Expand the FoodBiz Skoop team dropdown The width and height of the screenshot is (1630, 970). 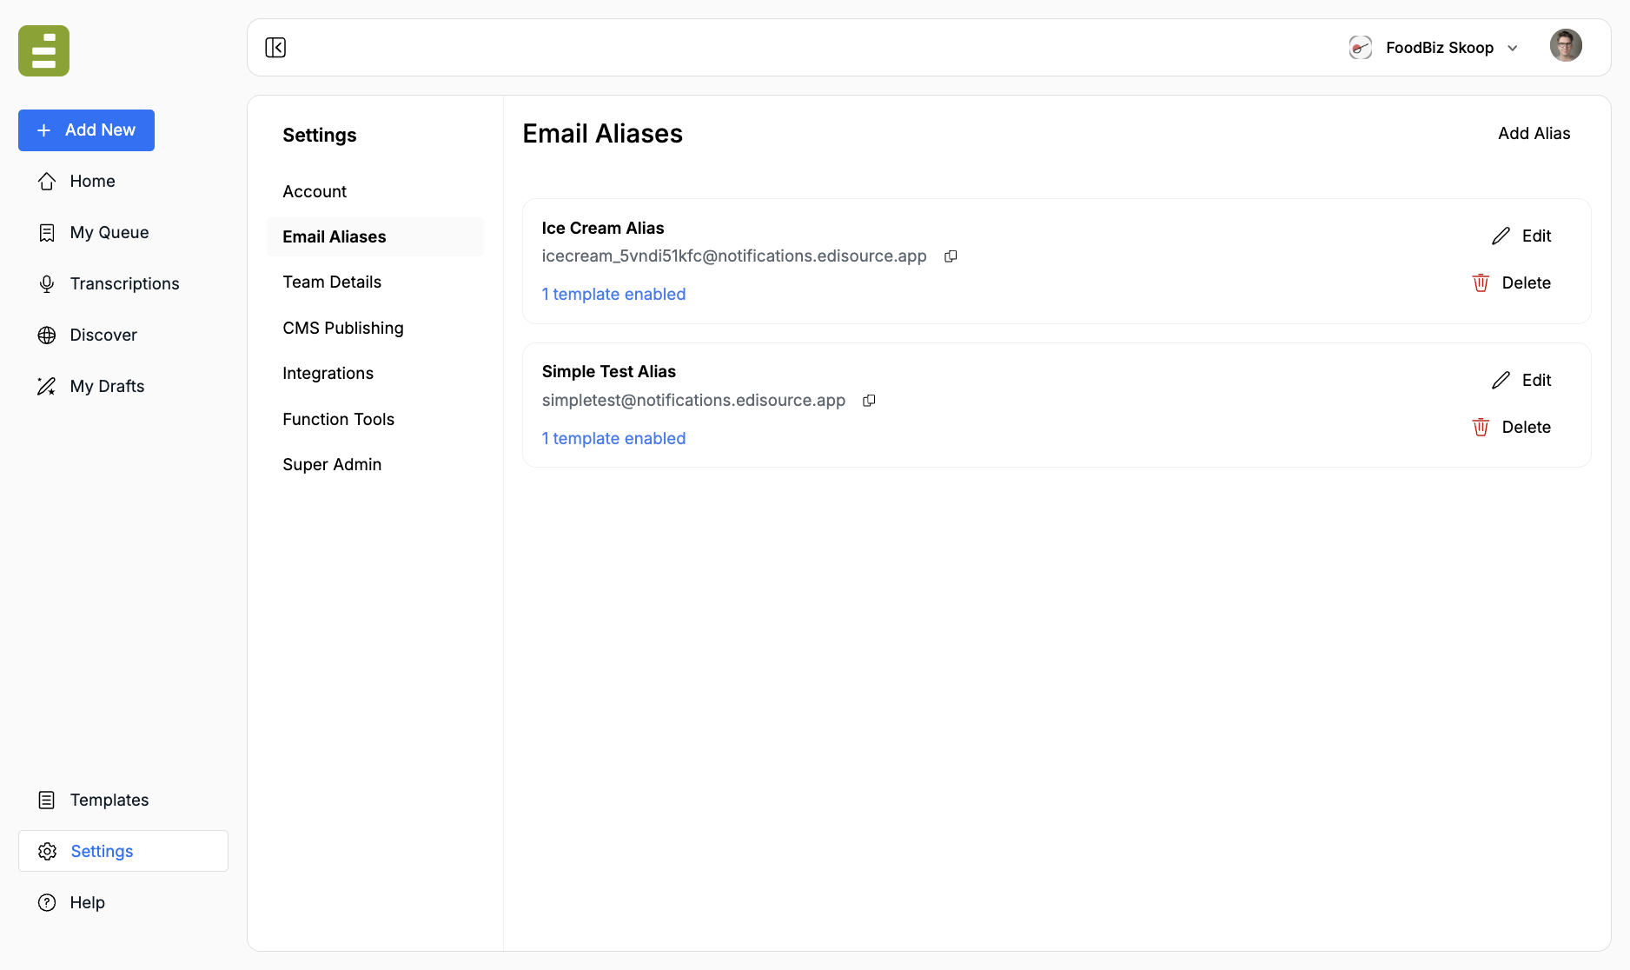point(1513,49)
